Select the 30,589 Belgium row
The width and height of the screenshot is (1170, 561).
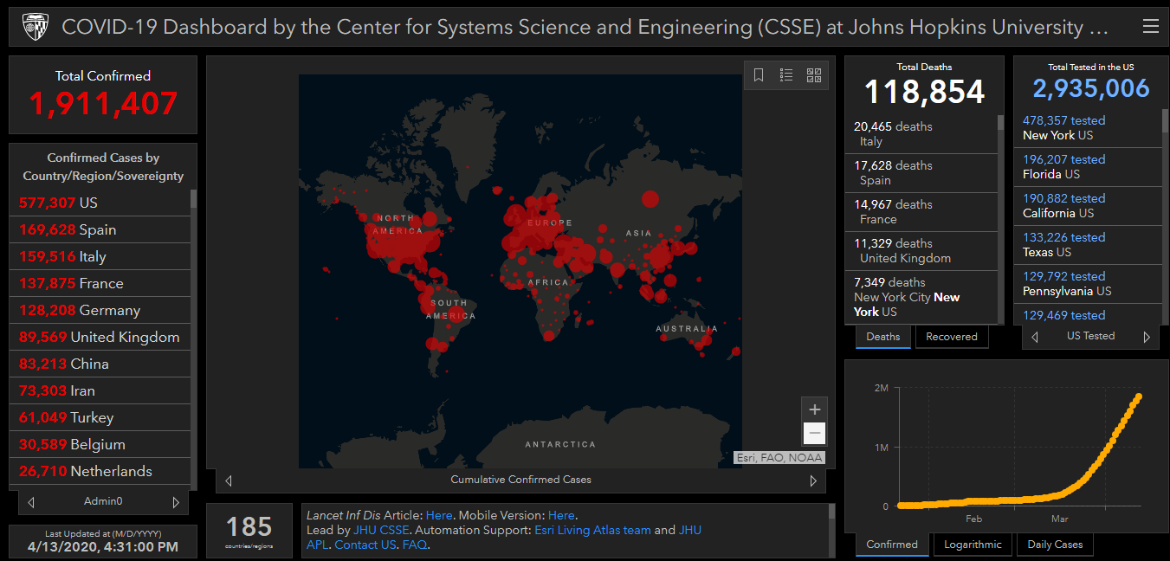(x=100, y=444)
